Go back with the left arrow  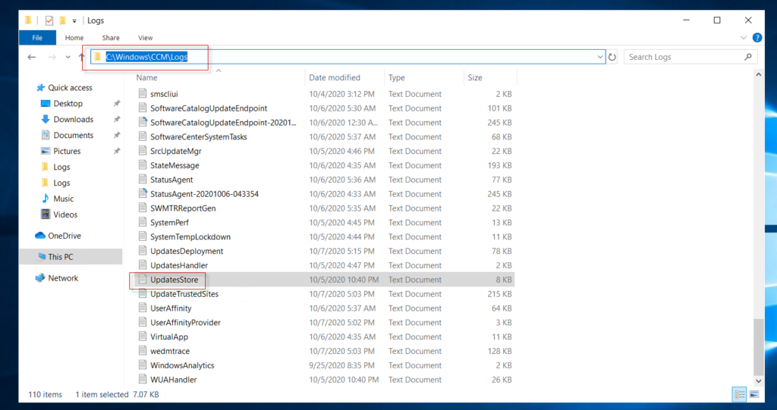coord(32,57)
